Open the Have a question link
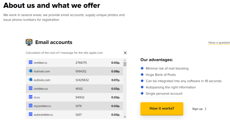 tap(219, 42)
